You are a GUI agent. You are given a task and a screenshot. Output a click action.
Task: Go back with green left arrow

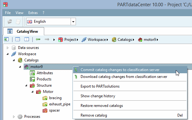[x=38, y=39]
